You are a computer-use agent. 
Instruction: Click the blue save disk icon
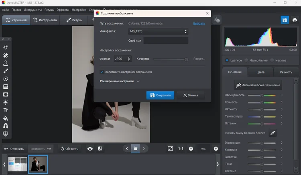(x=284, y=20)
